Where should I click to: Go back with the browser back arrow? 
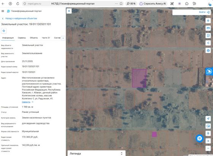point(3,4)
